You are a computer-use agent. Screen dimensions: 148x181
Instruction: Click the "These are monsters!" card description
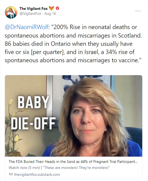click(x=76, y=168)
